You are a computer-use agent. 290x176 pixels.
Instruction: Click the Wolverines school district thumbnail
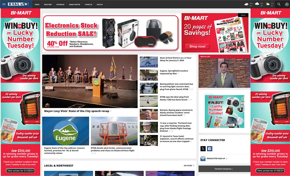pos(149,62)
